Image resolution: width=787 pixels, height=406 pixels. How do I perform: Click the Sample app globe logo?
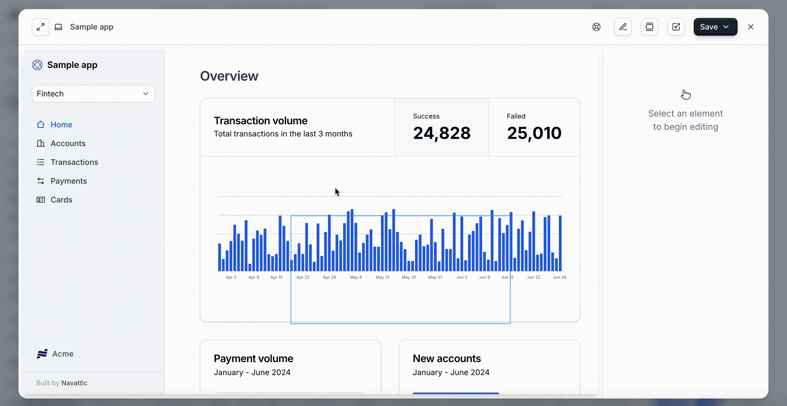point(37,65)
